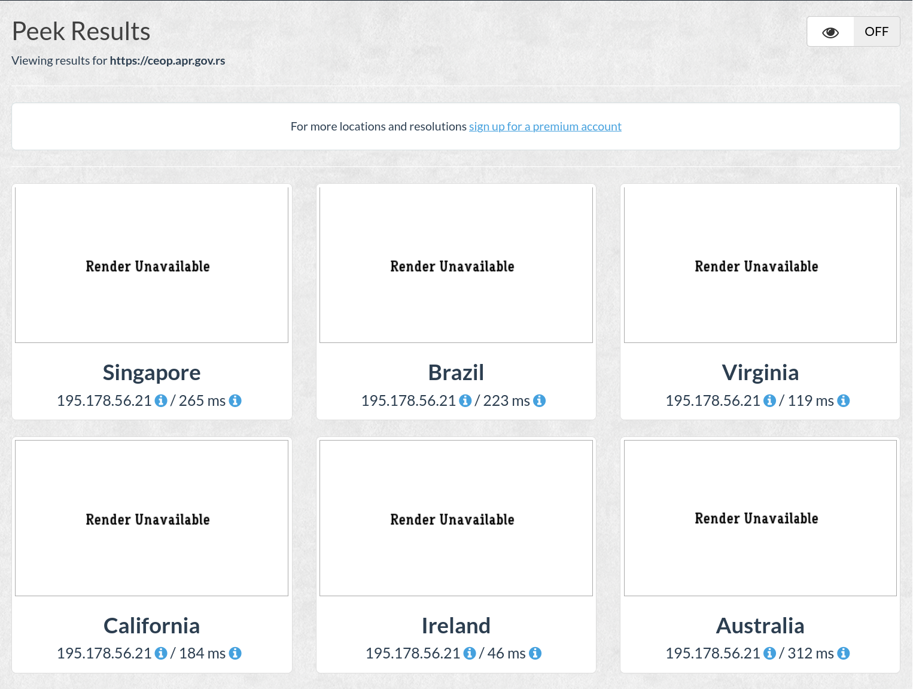Click info icon next to 184 ms
Screen dimensions: 913x689
(235, 653)
